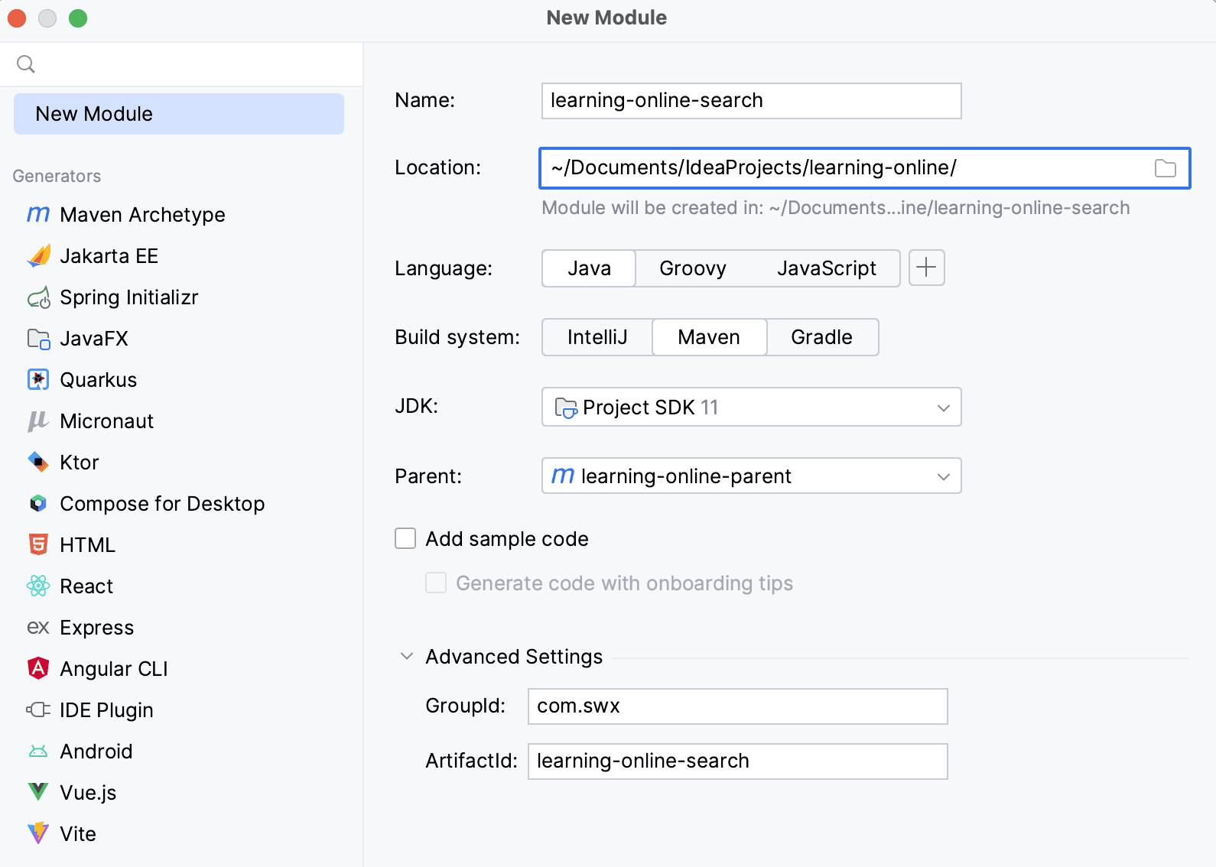
Task: Select the Spring Initializr icon
Action: pos(38,297)
